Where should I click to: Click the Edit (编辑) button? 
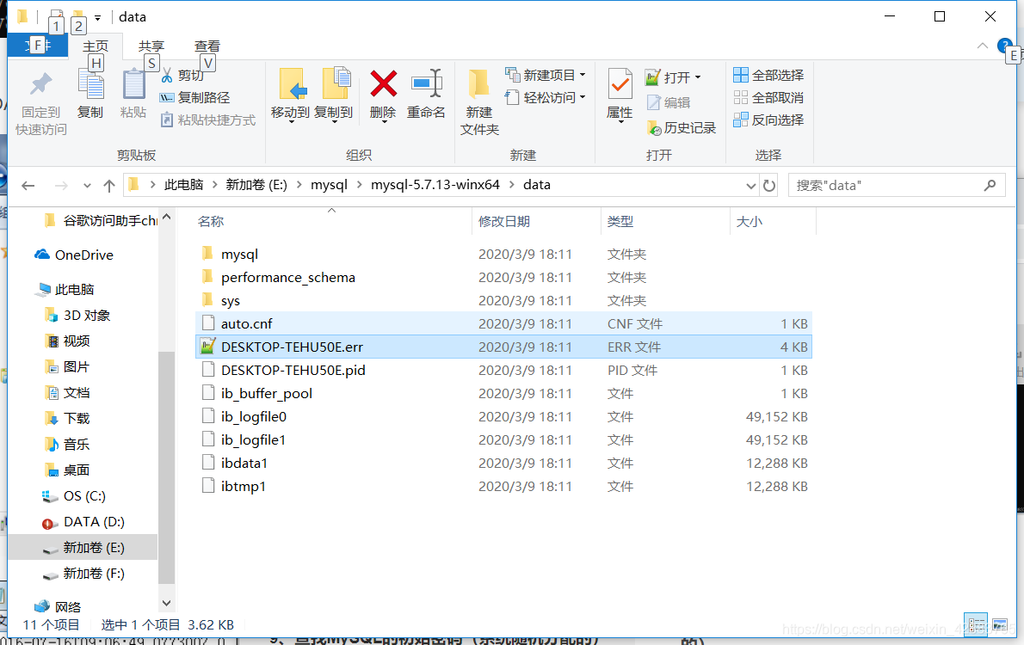pyautogui.click(x=669, y=102)
